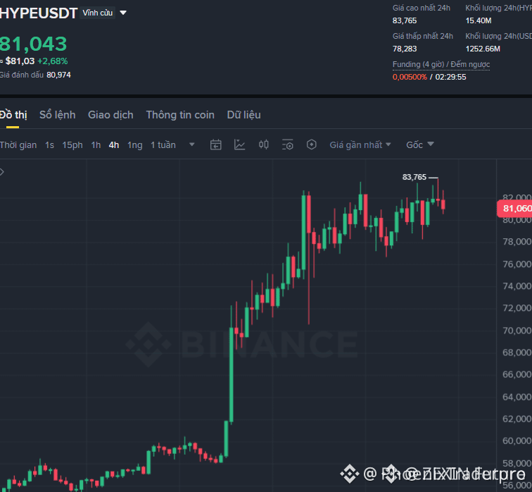Screen dimensions: 532x492
Task: Click 24h low value 78,283
Action: coord(405,49)
